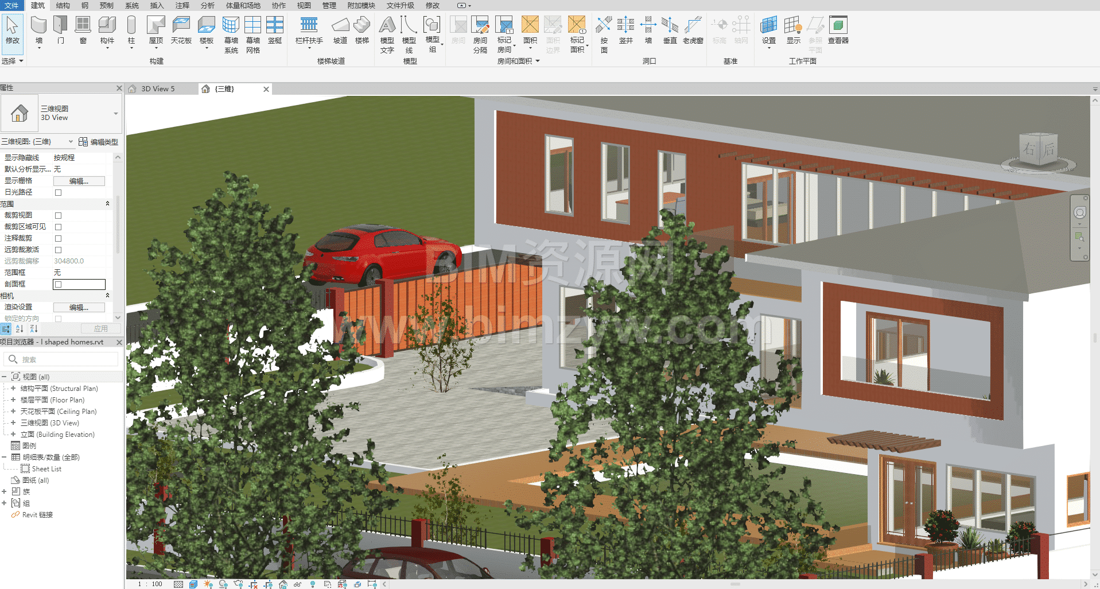Open the 结构 ribbon tab
Viewport: 1100px width, 589px height.
(x=63, y=5)
